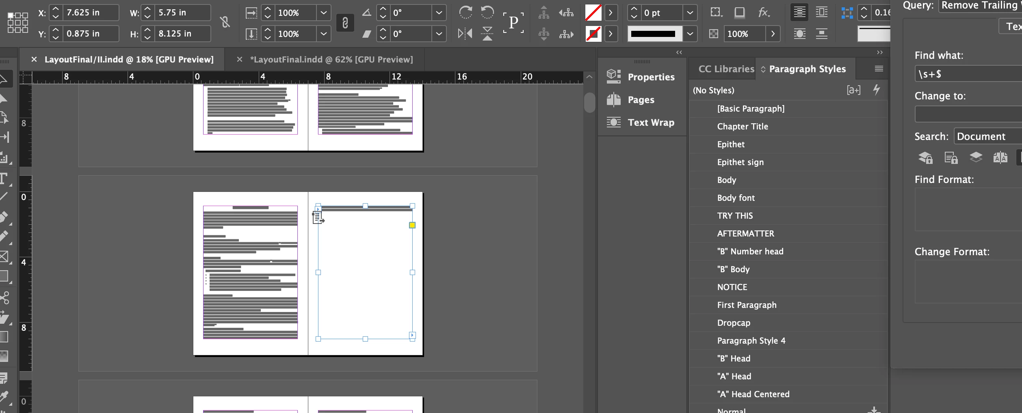Click the Quick Apply lightning icon
The width and height of the screenshot is (1022, 413).
pyautogui.click(x=877, y=90)
